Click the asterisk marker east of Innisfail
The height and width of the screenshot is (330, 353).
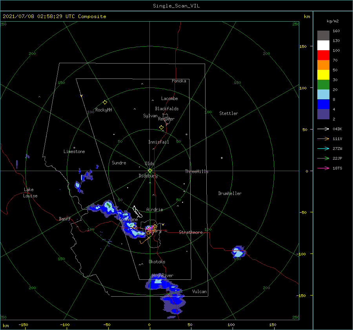tap(186, 135)
